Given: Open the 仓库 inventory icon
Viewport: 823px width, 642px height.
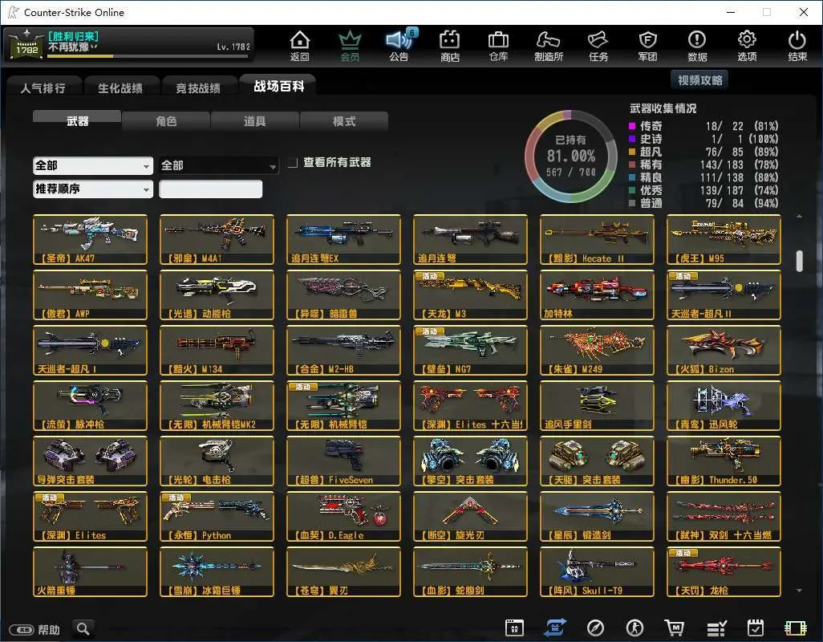Looking at the screenshot, I should (498, 45).
